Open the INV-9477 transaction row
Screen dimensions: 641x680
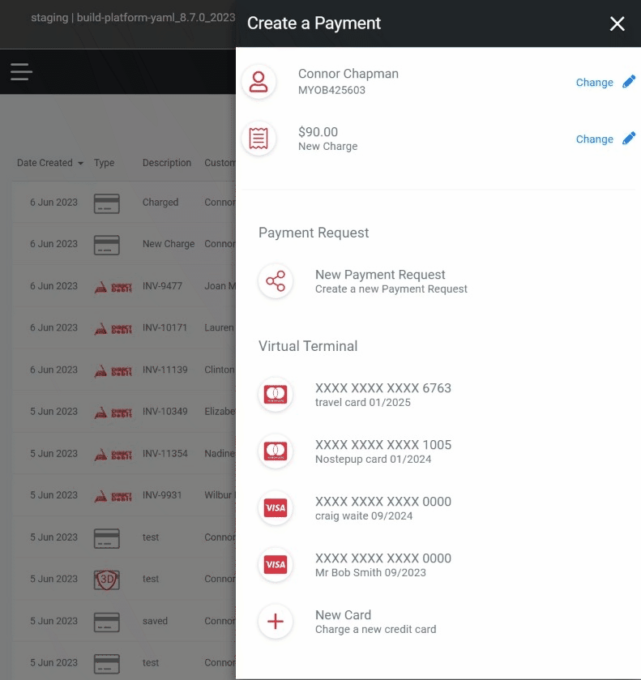click(x=124, y=286)
